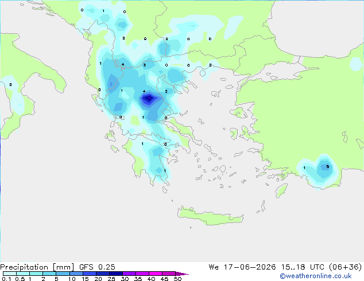Click the '2' value near Thessaloniki gulf
The height and width of the screenshot is (281, 364).
(x=166, y=91)
